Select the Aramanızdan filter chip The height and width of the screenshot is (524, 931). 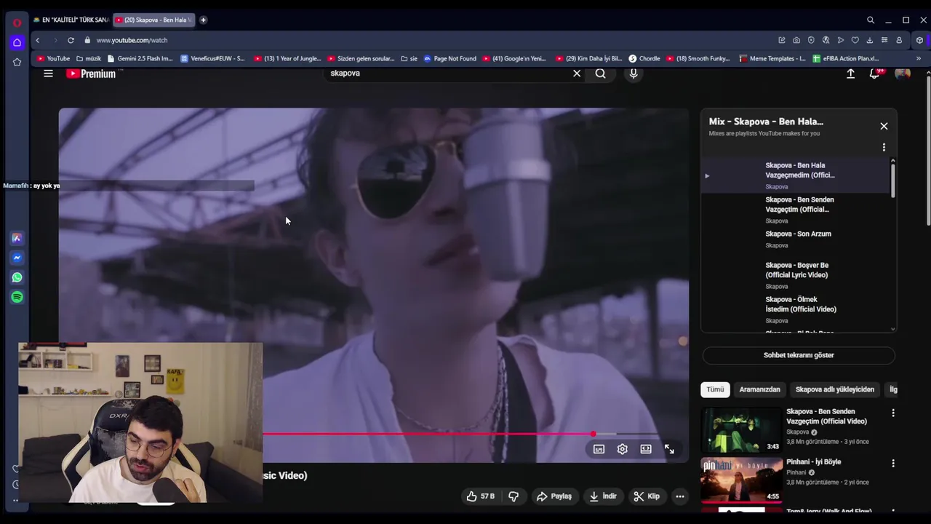tap(759, 389)
